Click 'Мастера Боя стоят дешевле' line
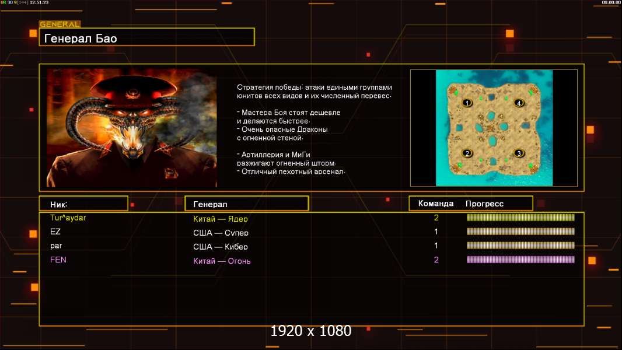 [289, 113]
